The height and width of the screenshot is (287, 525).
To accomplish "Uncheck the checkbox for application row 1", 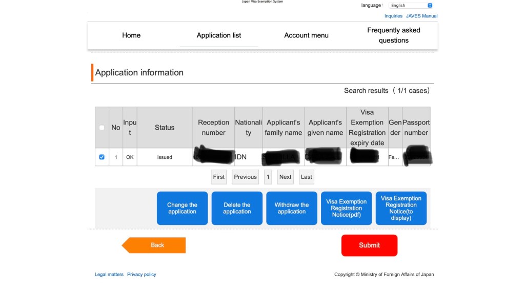I will click(102, 157).
